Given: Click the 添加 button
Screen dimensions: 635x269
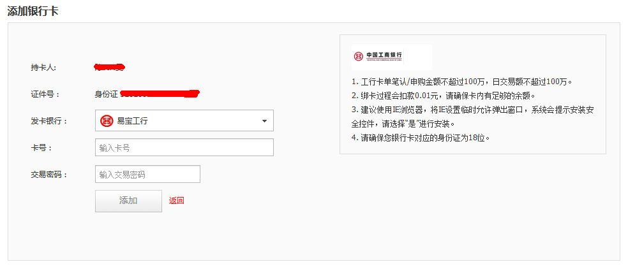Looking at the screenshot, I should (x=128, y=201).
